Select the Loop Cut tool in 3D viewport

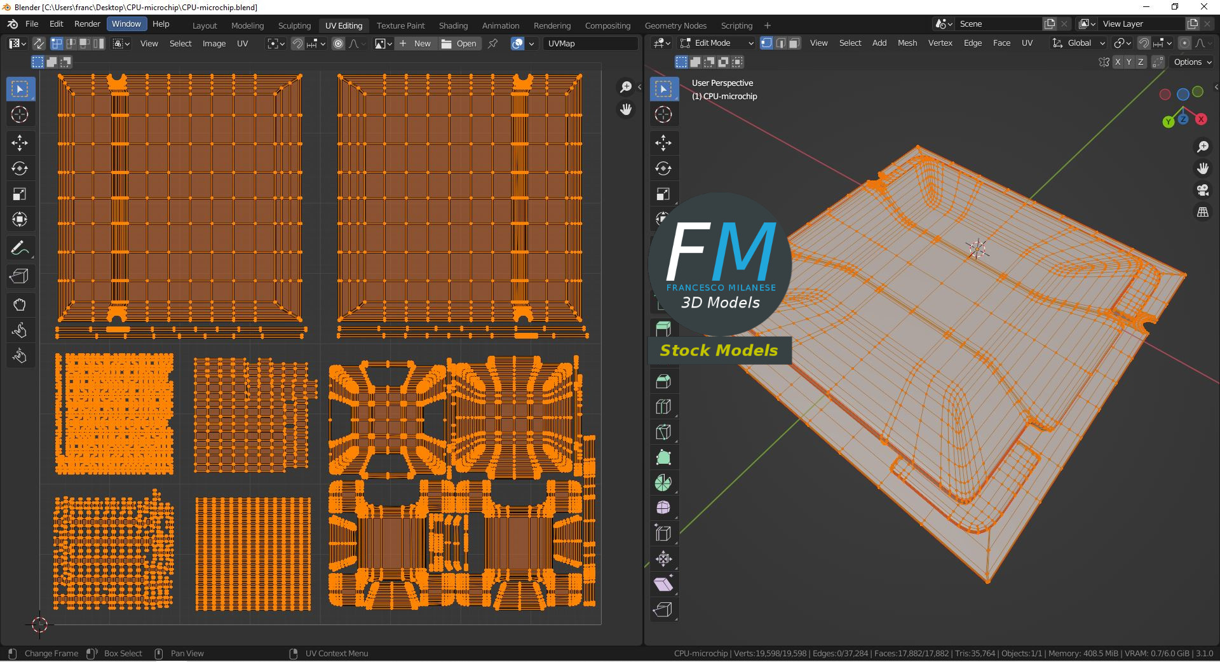click(x=663, y=407)
